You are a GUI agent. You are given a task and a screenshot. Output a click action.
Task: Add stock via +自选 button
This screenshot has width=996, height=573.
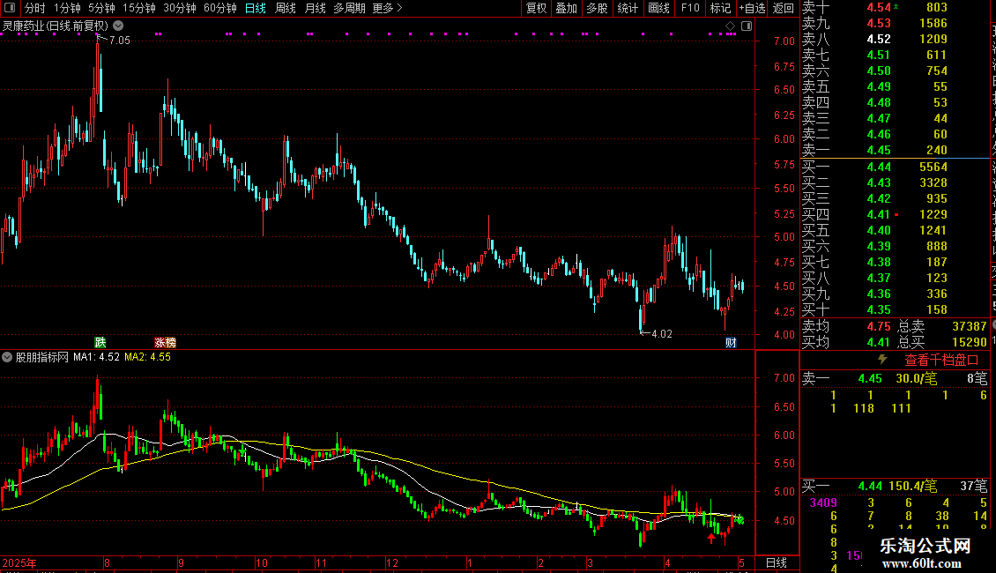click(752, 8)
